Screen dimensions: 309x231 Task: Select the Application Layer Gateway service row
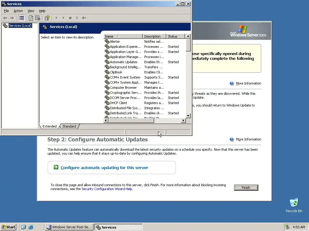[145, 52]
